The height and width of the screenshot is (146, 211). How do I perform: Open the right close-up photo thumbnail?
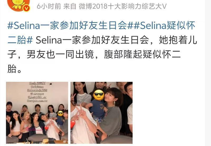click(x=102, y=113)
